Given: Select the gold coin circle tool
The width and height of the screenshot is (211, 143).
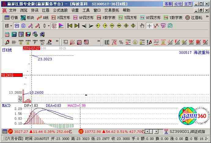Looking at the screenshot, I should tap(135, 42).
